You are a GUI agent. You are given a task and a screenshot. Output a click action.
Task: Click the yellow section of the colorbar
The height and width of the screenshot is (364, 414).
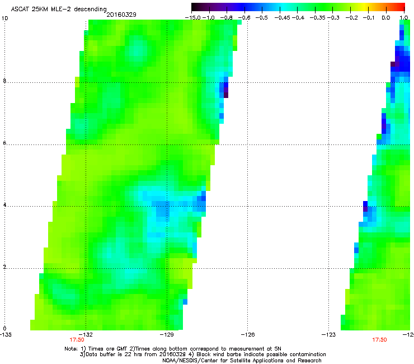(x=366, y=7)
